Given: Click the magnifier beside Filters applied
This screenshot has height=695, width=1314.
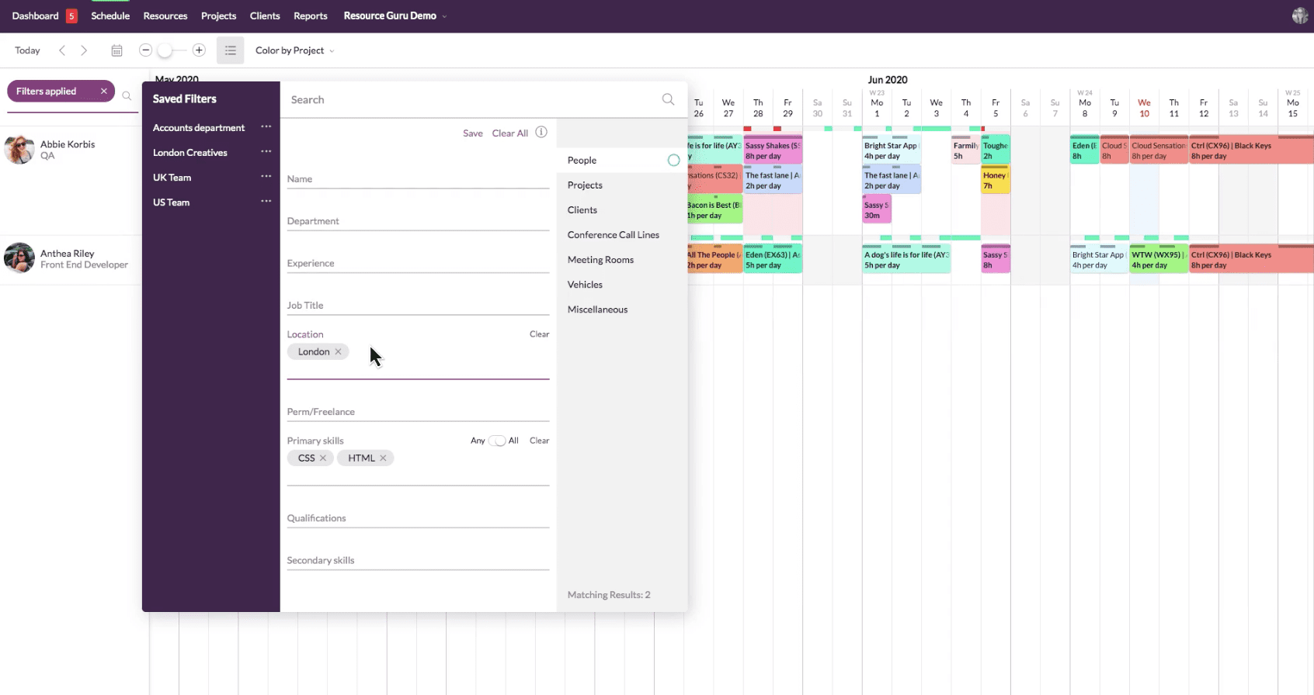Looking at the screenshot, I should [x=127, y=96].
